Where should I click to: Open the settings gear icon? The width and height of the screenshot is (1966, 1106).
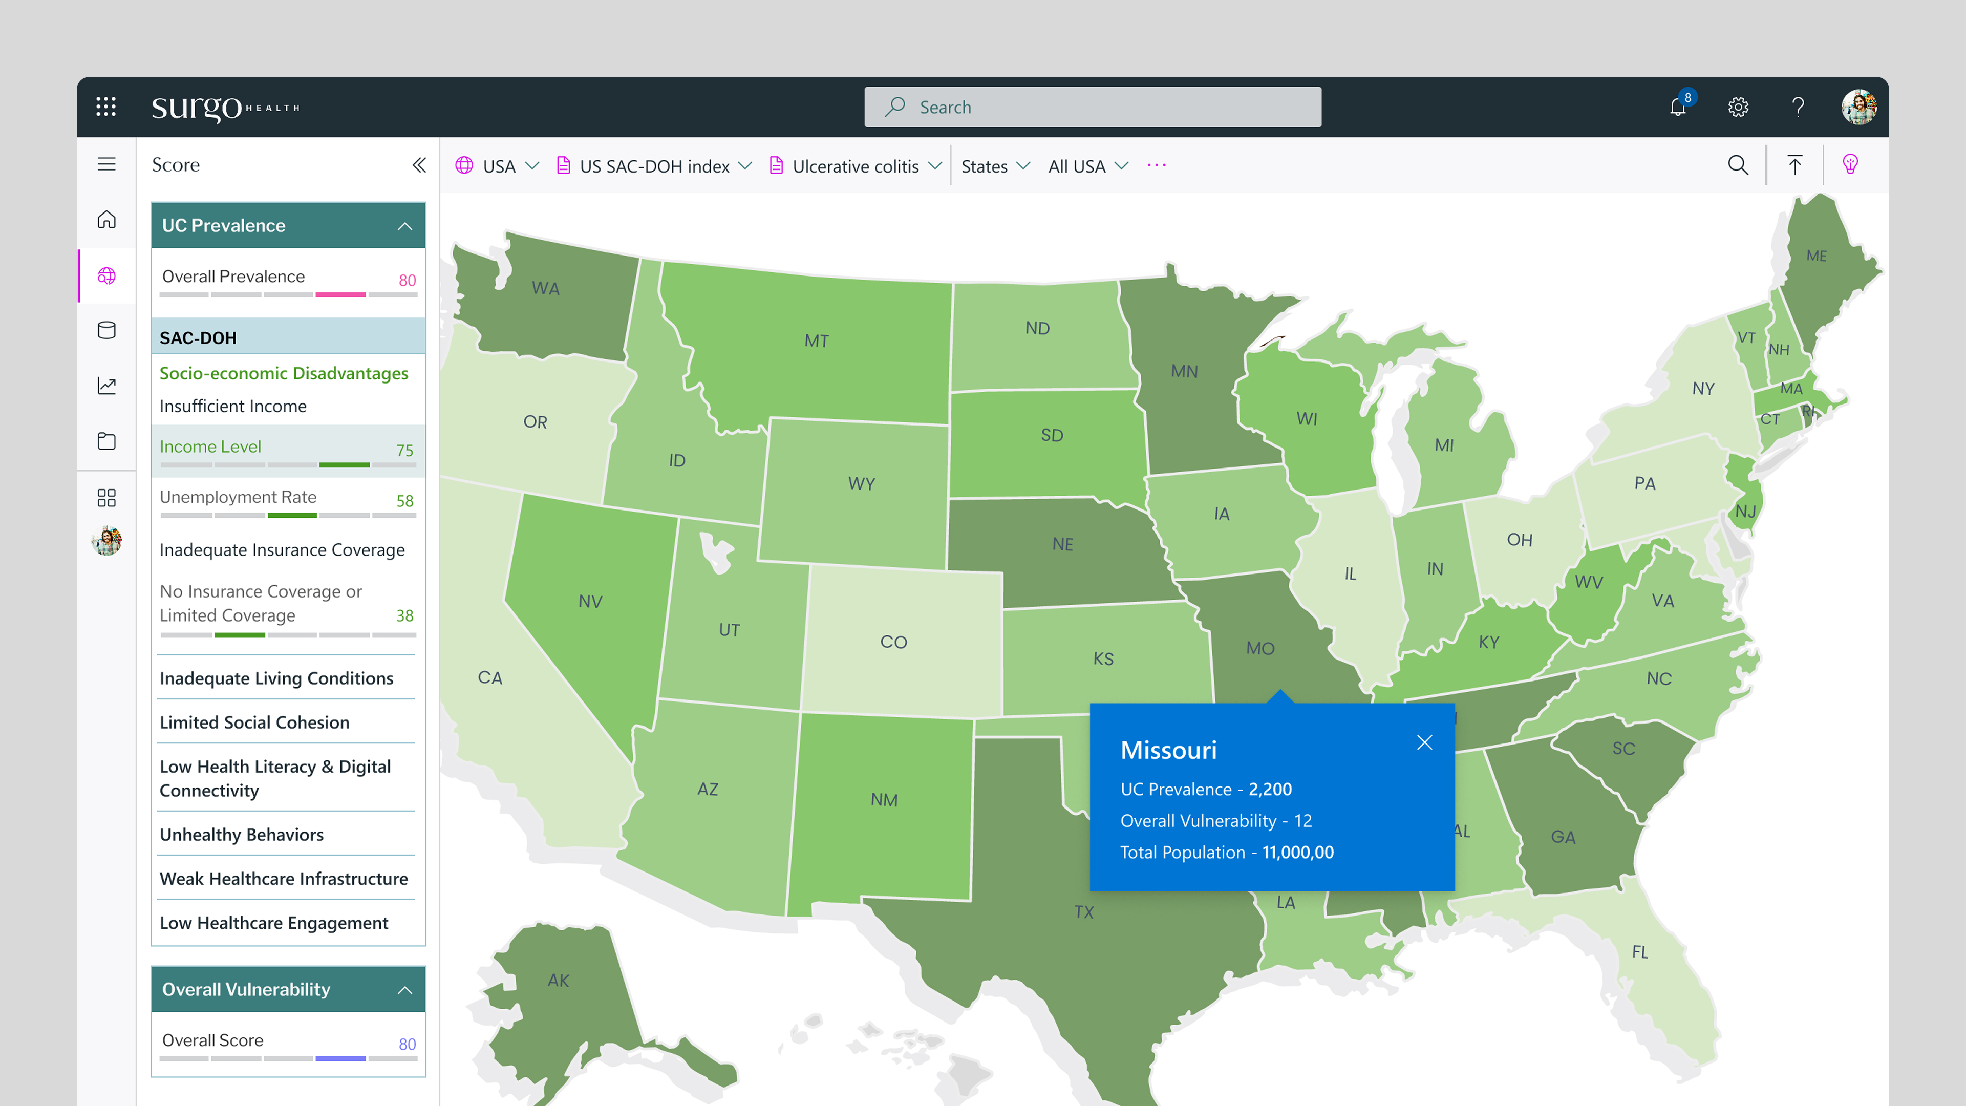(1738, 107)
